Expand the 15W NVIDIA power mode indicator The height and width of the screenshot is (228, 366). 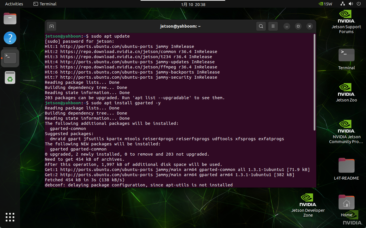point(325,4)
